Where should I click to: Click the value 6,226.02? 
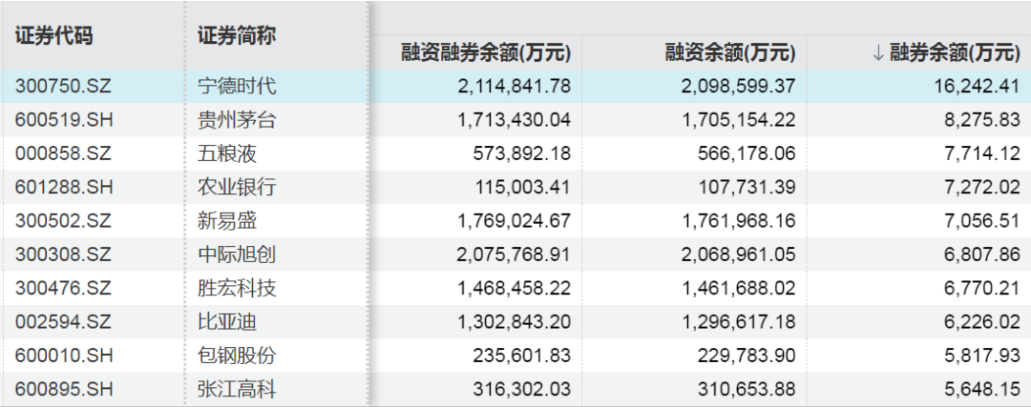[982, 321]
